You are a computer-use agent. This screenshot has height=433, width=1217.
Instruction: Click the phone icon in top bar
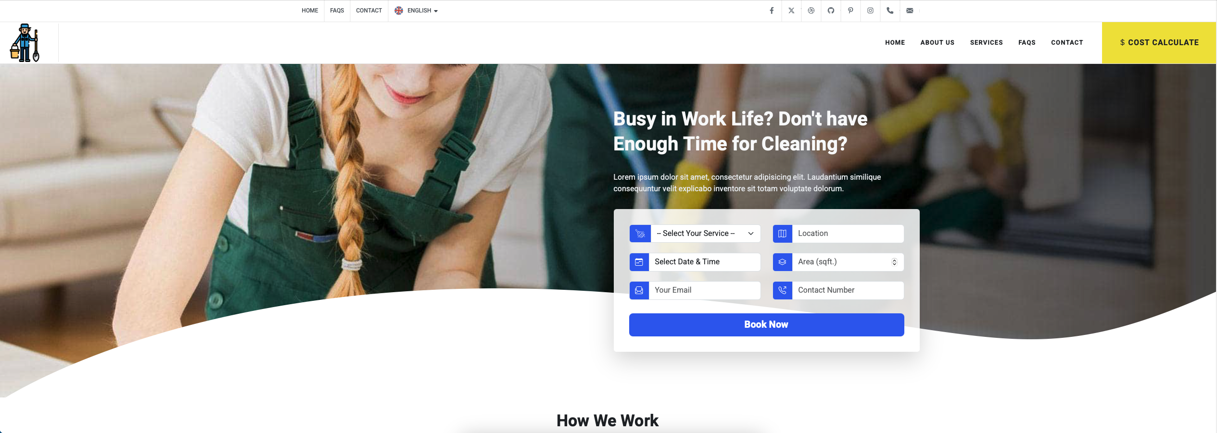coord(890,11)
